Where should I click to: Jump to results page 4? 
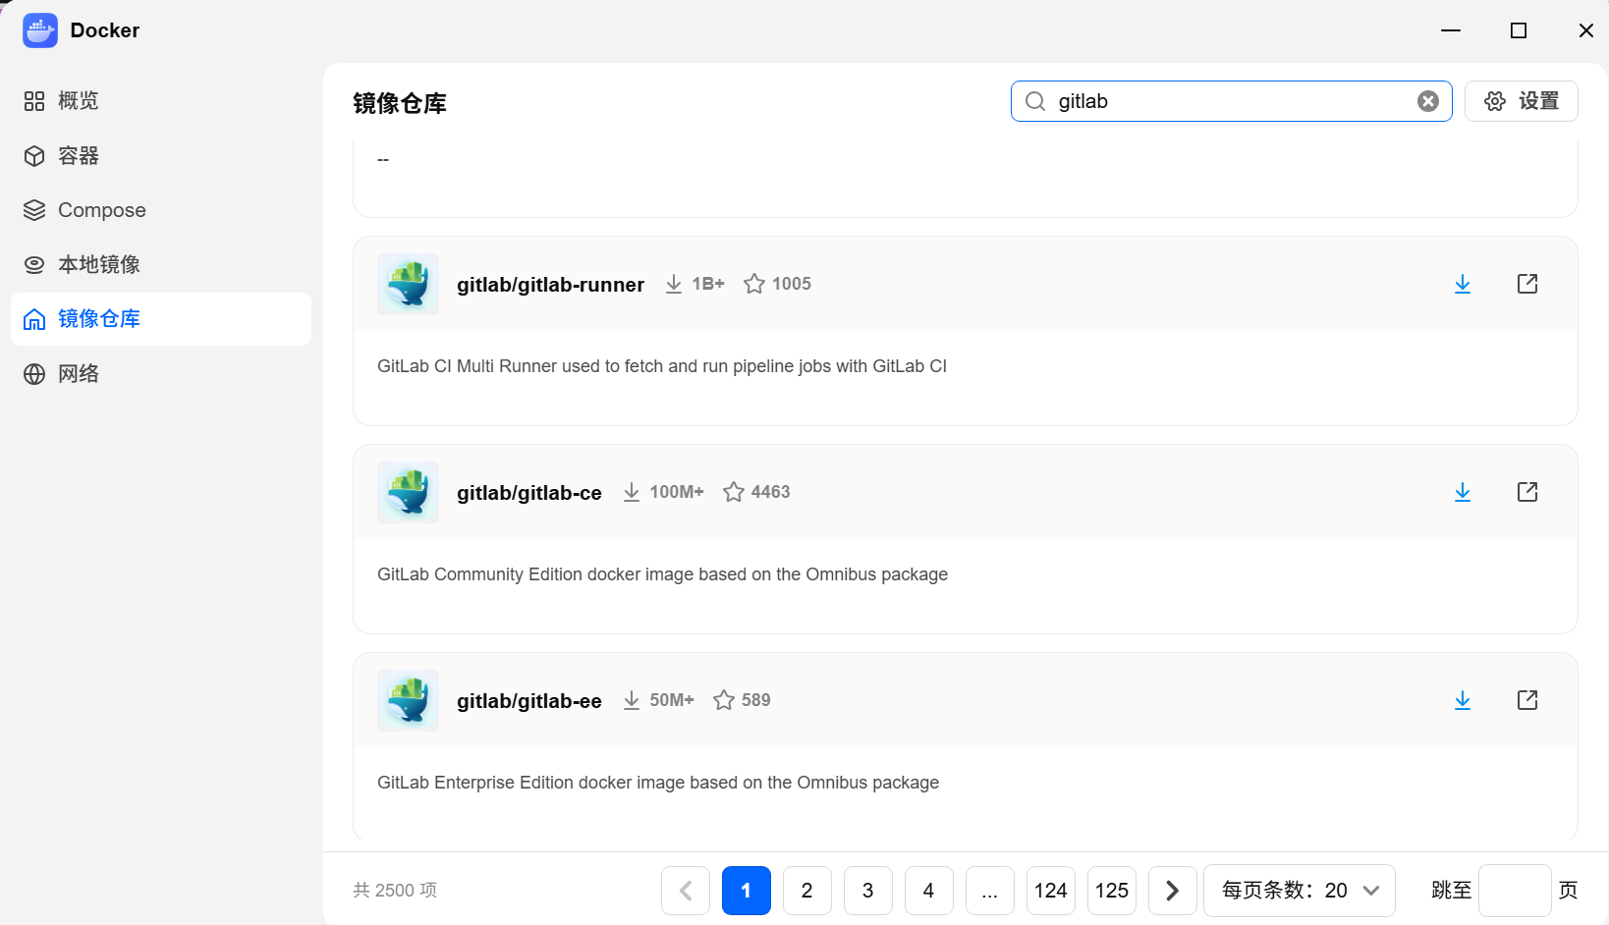pos(929,891)
